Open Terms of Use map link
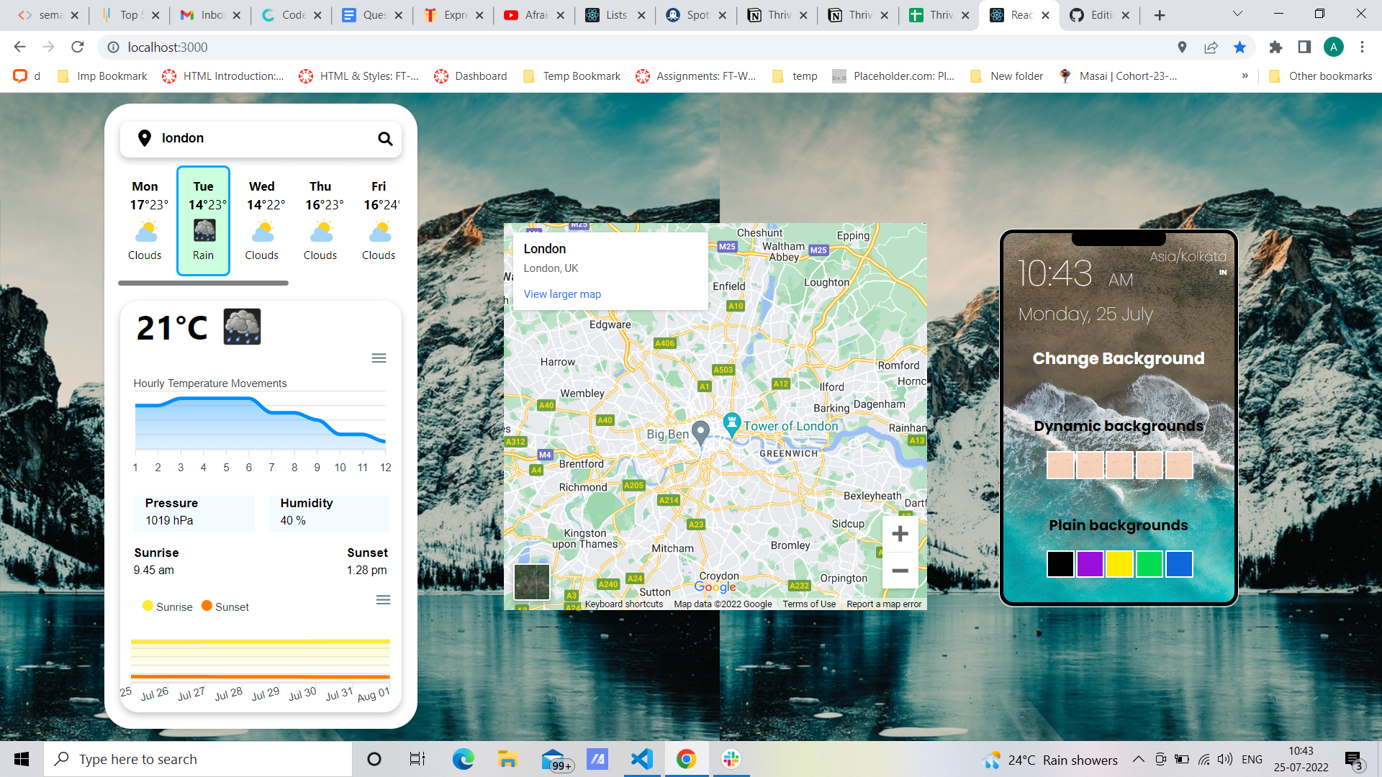Image resolution: width=1382 pixels, height=777 pixels. (809, 604)
